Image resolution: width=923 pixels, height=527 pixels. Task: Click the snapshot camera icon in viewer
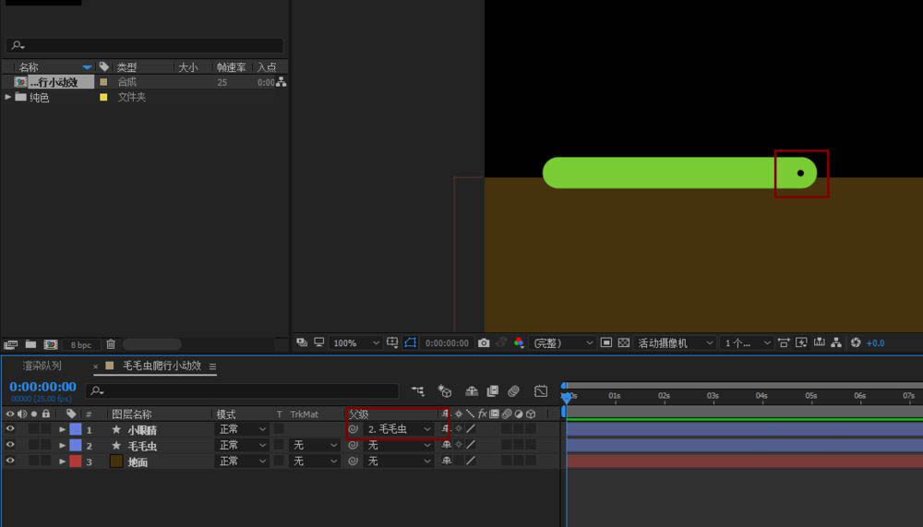[x=484, y=342]
